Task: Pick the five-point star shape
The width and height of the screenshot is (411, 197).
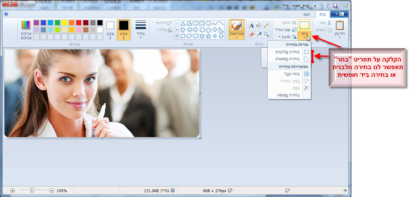Action: [208, 36]
